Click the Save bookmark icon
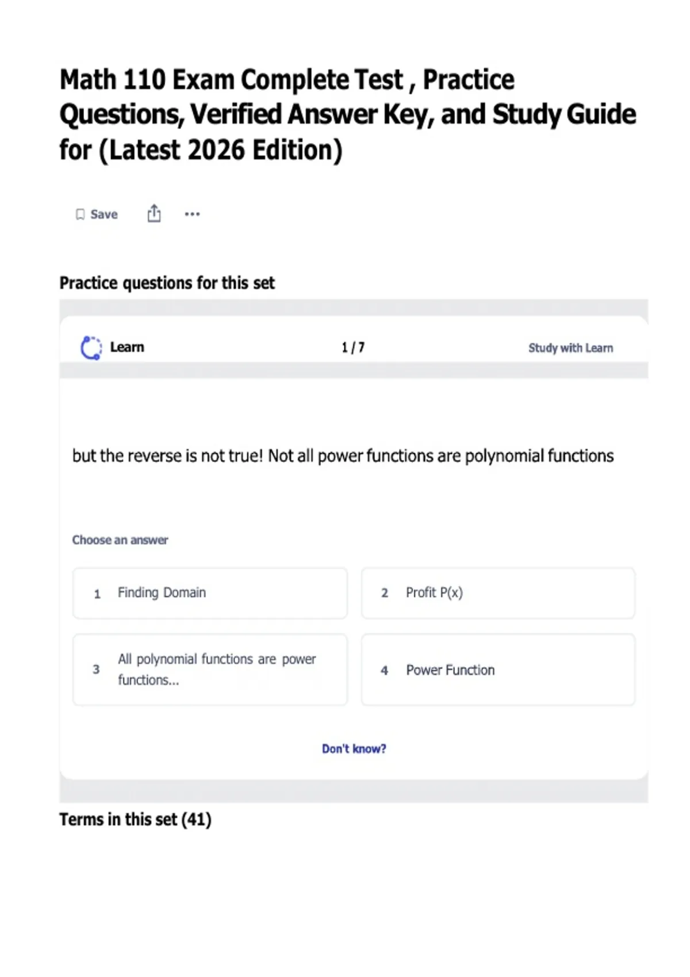690x977 pixels. pos(80,214)
